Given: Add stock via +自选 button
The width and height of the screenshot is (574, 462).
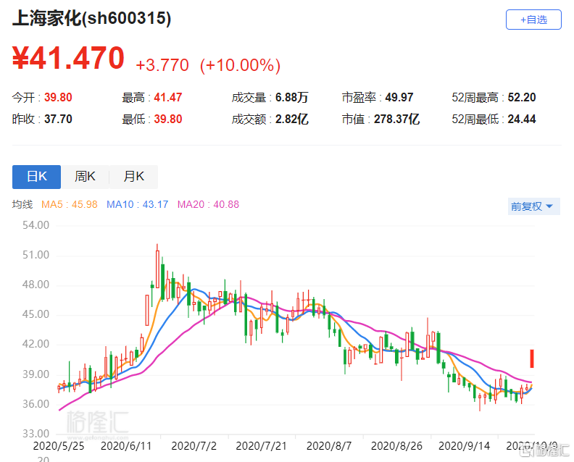Looking at the screenshot, I should [533, 20].
